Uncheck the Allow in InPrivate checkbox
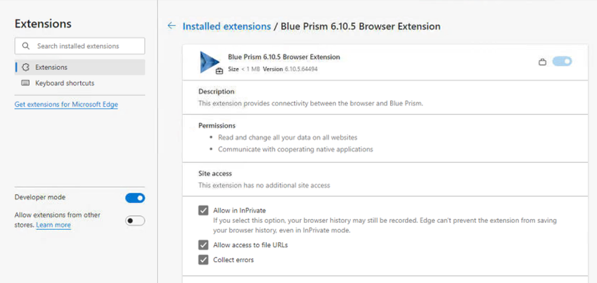 tap(203, 210)
